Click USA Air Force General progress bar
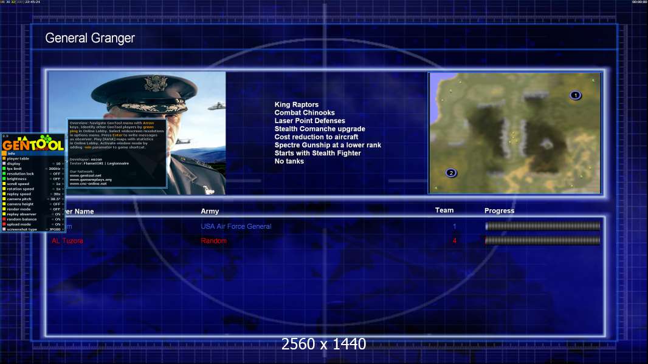The width and height of the screenshot is (648, 364). (x=542, y=226)
